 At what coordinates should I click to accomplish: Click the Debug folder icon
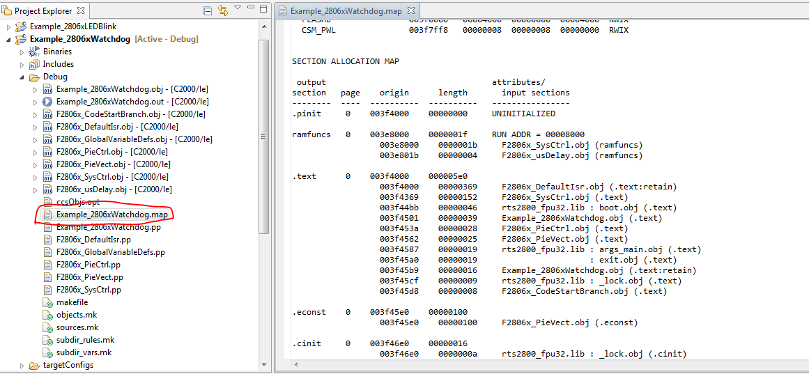34,77
